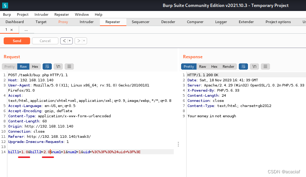
Task: Open the Response panel hamburger options menu
Action: 265,67
